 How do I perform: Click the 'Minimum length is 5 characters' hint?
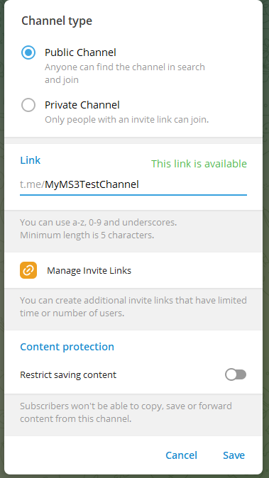(x=87, y=235)
